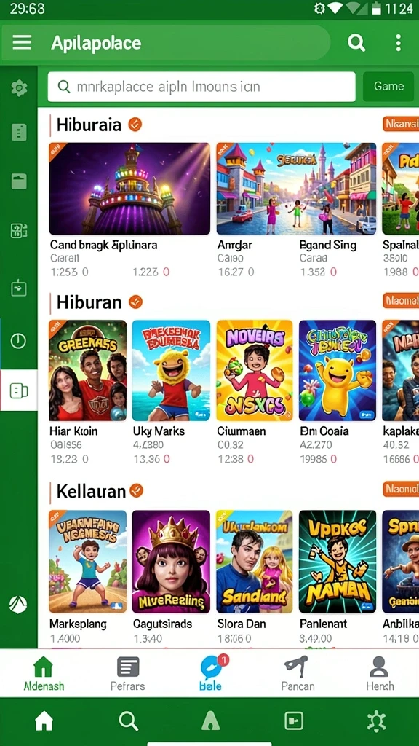This screenshot has height=746, width=419.
Task: Click the Apilapolace app title
Action: [x=96, y=43]
